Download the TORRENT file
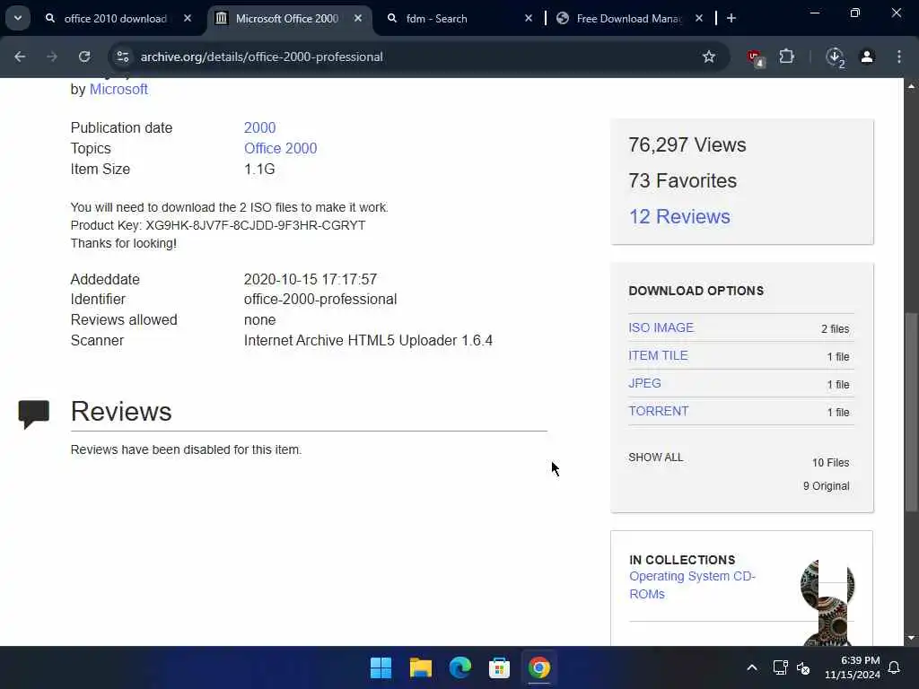This screenshot has height=689, width=919. point(659,411)
